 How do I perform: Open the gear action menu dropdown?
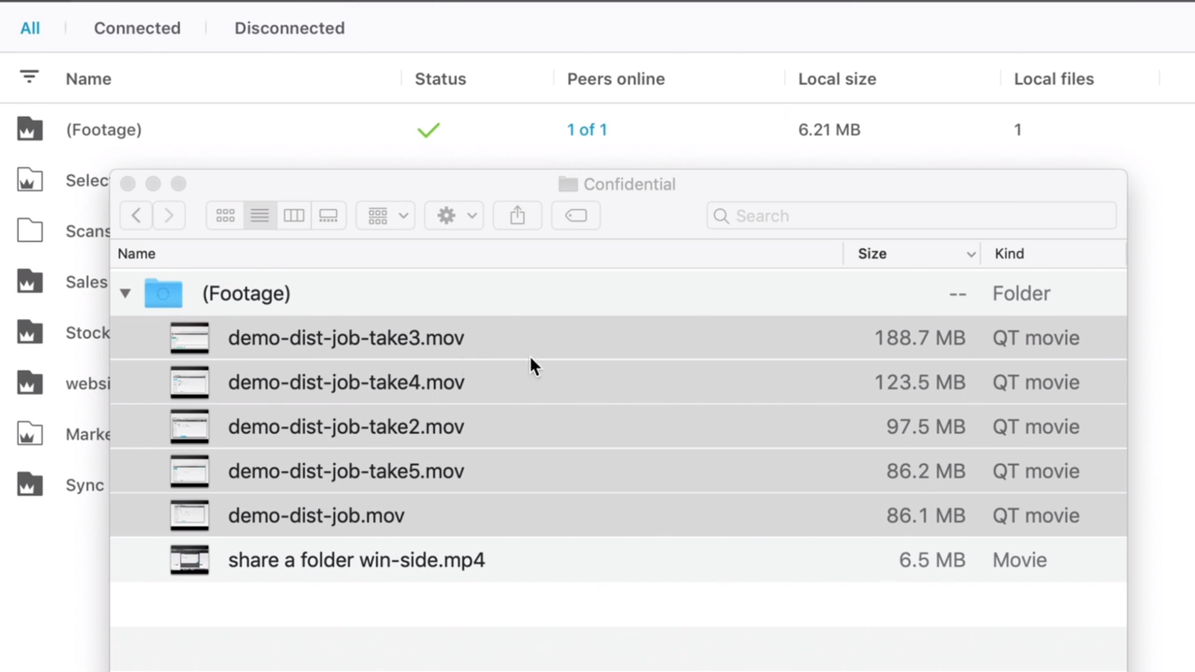pyautogui.click(x=454, y=216)
